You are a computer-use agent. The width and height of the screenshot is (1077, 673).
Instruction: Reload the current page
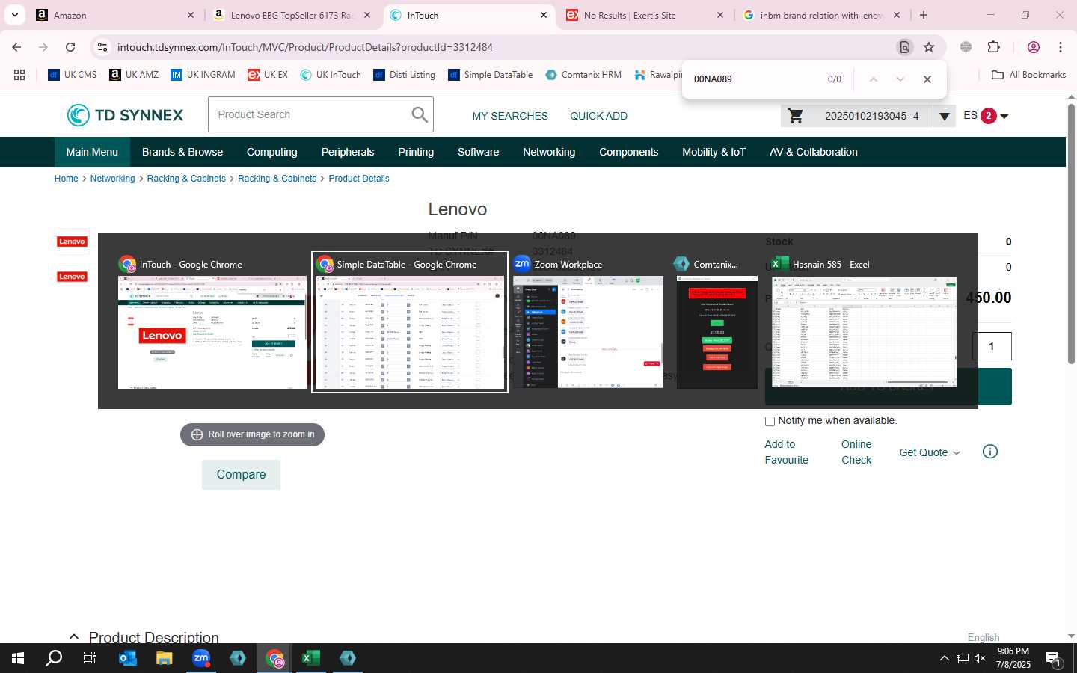click(x=70, y=47)
